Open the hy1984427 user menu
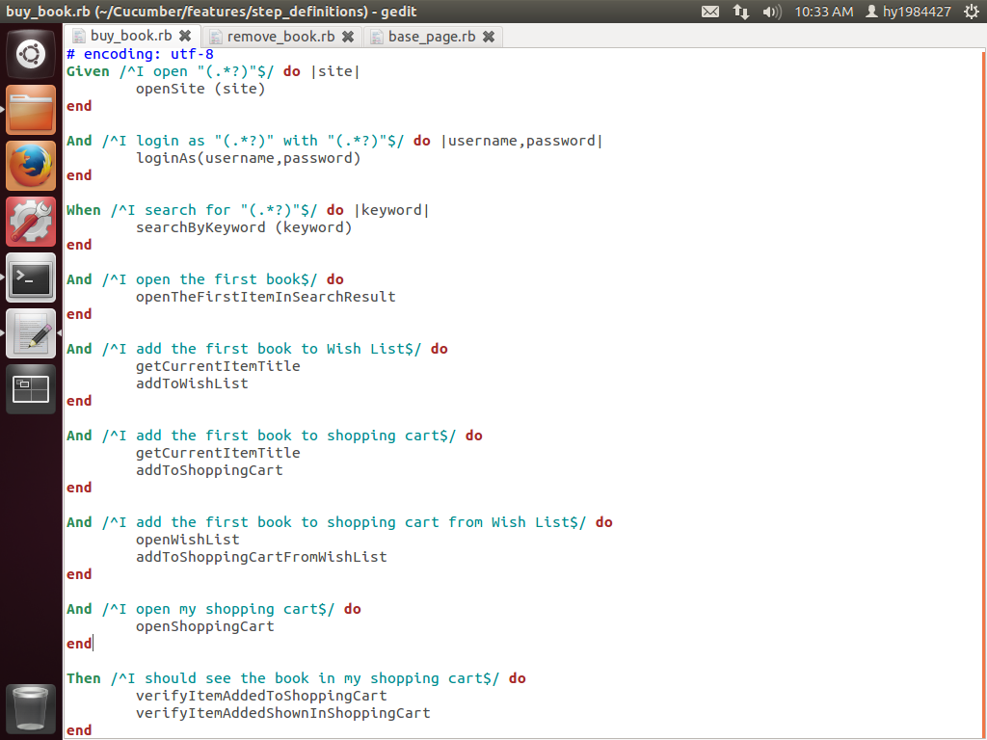Screen dimensions: 987x740 tap(908, 12)
